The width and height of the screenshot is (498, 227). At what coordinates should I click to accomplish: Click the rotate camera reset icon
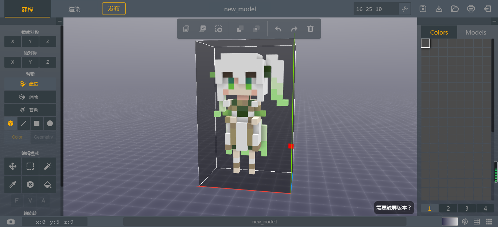pos(465,222)
